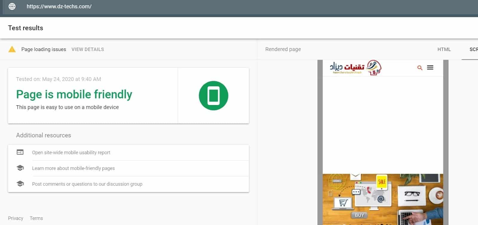Click the 'Page is mobile friendly' heading
The image size is (478, 225).
coord(74,94)
